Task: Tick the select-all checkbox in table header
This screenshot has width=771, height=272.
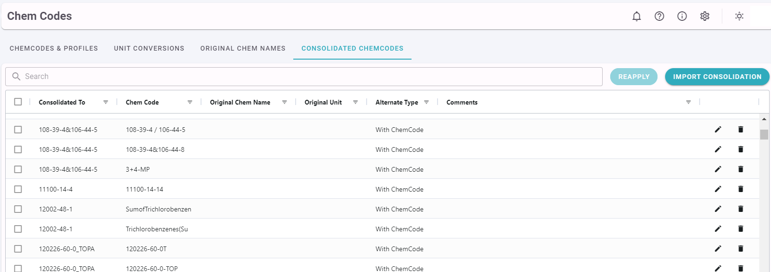Action: tap(18, 102)
